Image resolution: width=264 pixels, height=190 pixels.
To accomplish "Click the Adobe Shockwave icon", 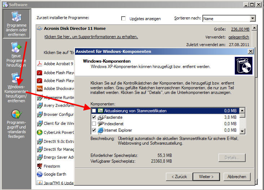I will point(40,89).
